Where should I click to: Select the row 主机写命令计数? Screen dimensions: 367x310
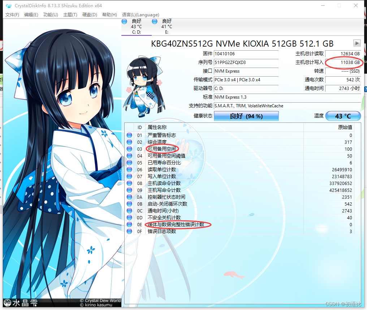(239, 190)
